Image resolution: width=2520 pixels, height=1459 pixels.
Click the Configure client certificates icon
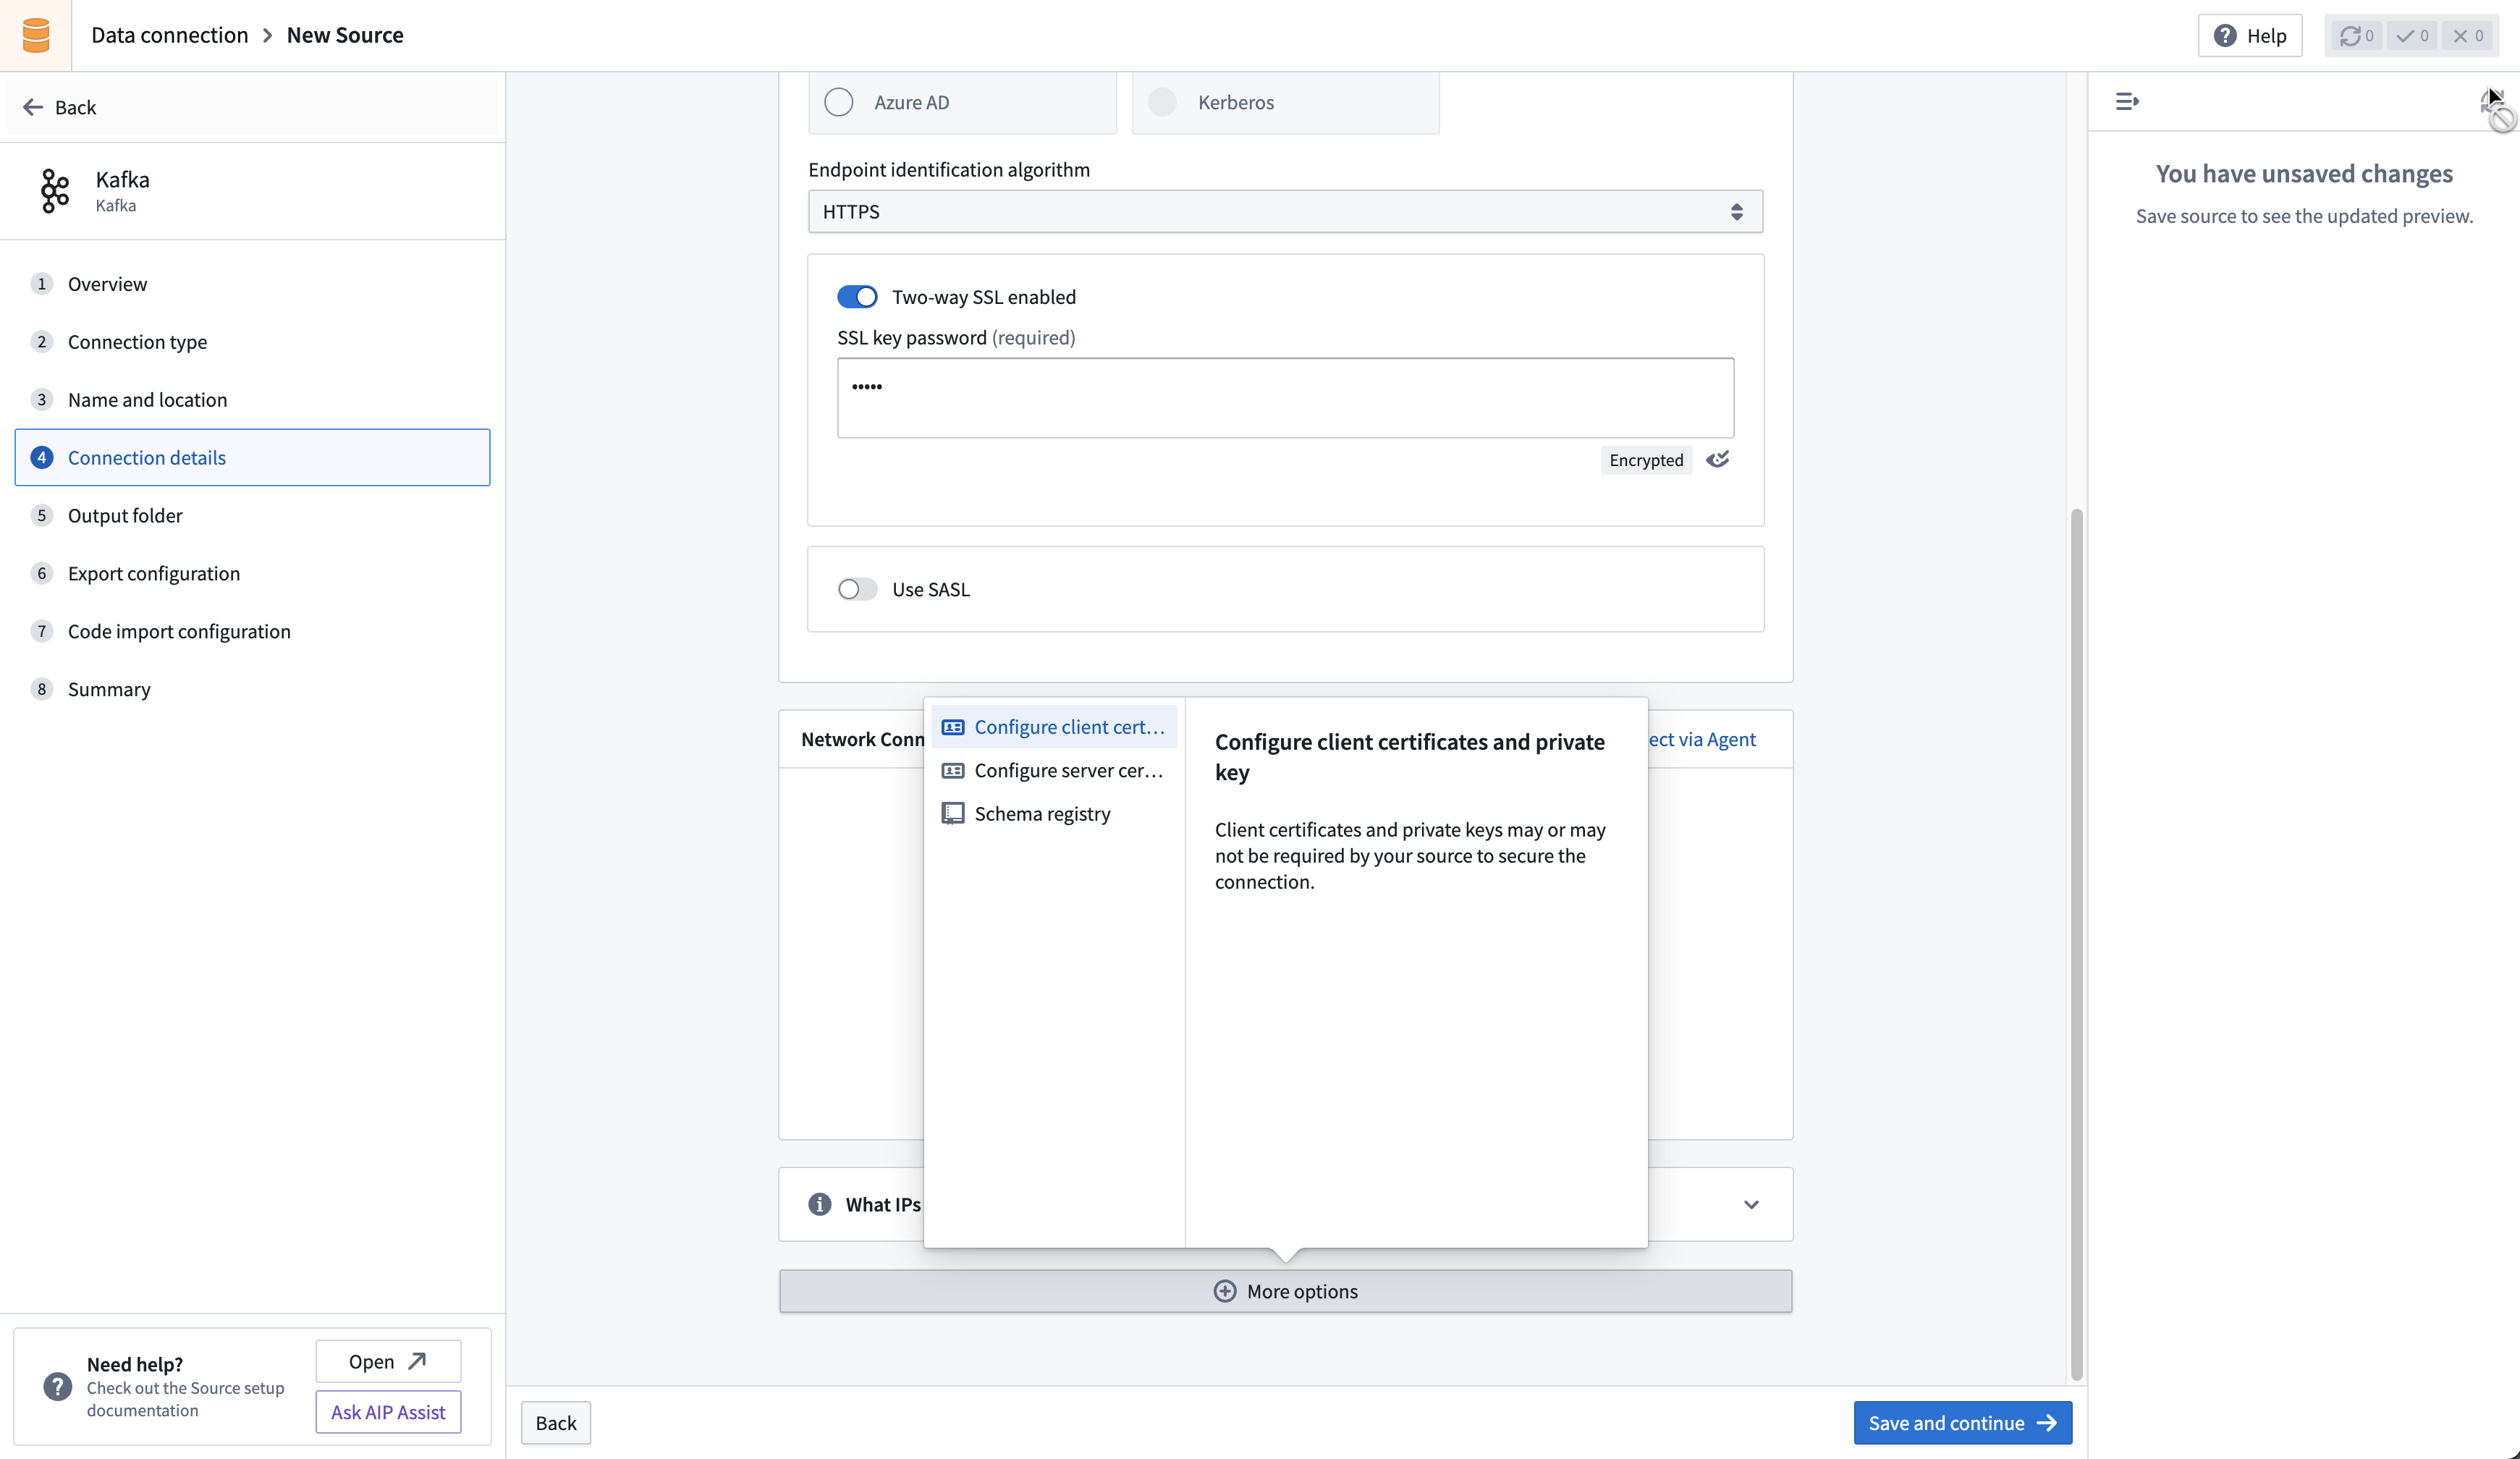pyautogui.click(x=952, y=726)
